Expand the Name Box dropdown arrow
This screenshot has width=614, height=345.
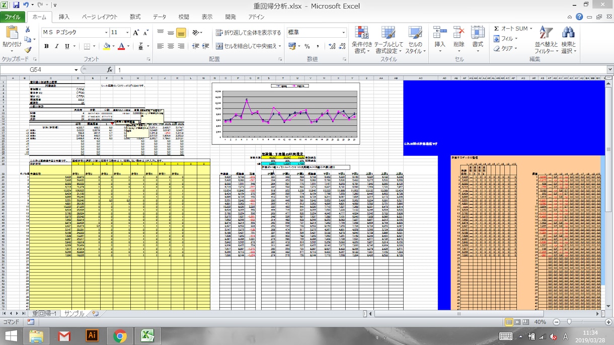[x=76, y=70]
